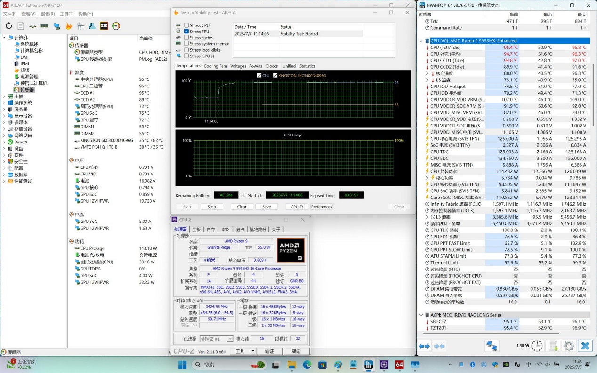Click HWiNFO expand columns arrows icon
This screenshot has width=597, height=373.
click(x=425, y=346)
